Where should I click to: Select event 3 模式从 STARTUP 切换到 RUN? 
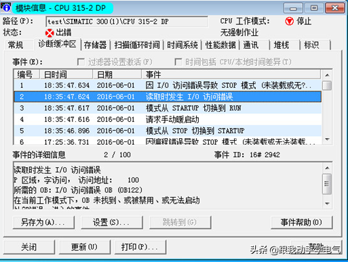point(168,108)
